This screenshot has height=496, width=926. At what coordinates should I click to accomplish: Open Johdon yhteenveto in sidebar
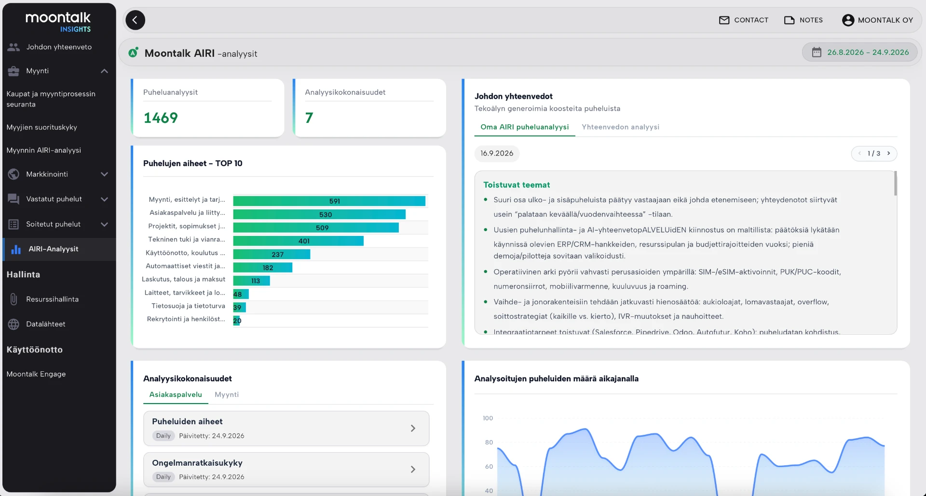click(59, 47)
